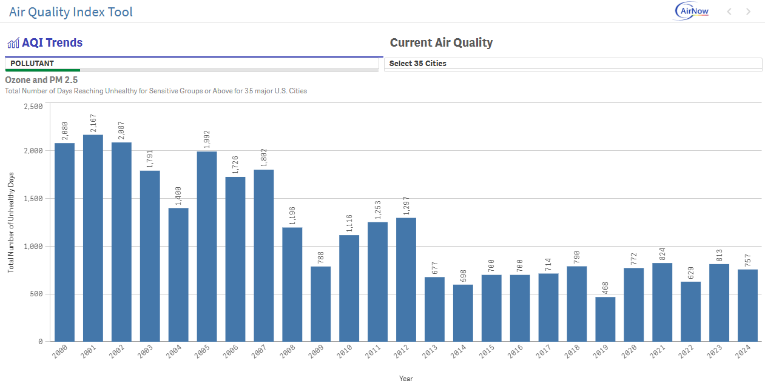Open the Select 35 Cities dropdown
This screenshot has width=765, height=389.
[573, 63]
